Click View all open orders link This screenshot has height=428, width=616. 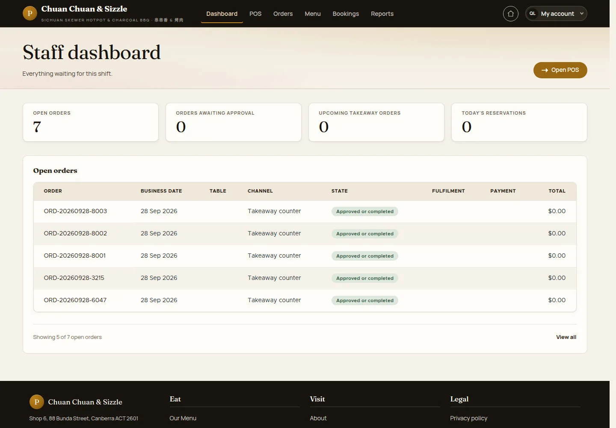click(566, 337)
